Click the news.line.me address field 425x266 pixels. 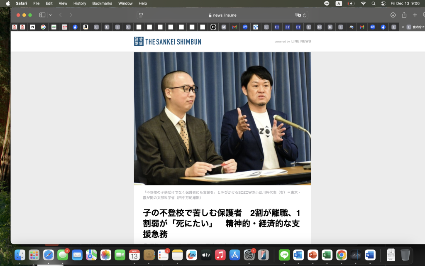(224, 15)
